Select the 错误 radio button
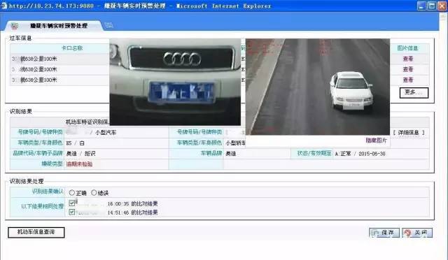448x260 pixels. [x=94, y=193]
